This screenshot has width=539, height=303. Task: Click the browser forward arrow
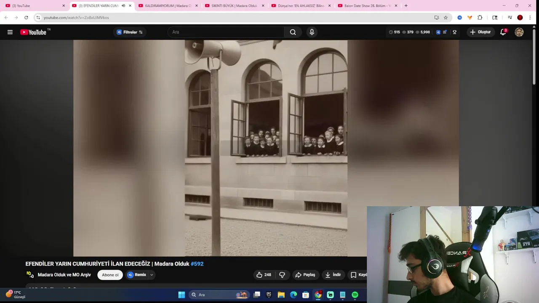tap(16, 18)
